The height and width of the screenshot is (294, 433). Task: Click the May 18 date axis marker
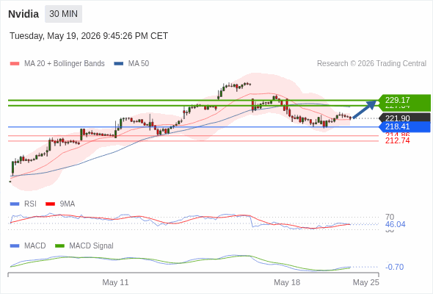click(x=287, y=282)
